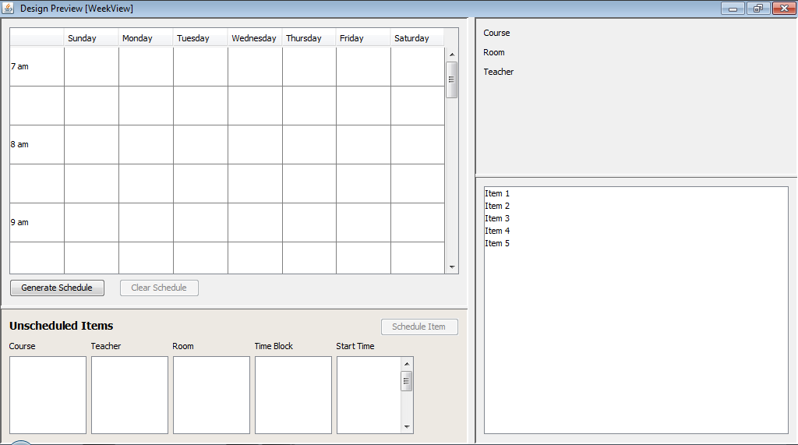
Task: Click the week view scrollbar thumb
Action: tap(452, 79)
